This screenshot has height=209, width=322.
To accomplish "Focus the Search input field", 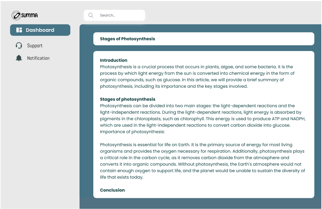I will (114, 15).
